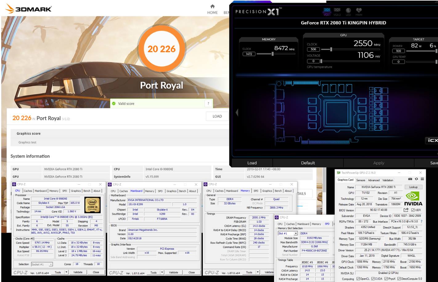The width and height of the screenshot is (438, 282).
Task: Open GPU-Z hamburger menu icon
Action: pos(422,179)
